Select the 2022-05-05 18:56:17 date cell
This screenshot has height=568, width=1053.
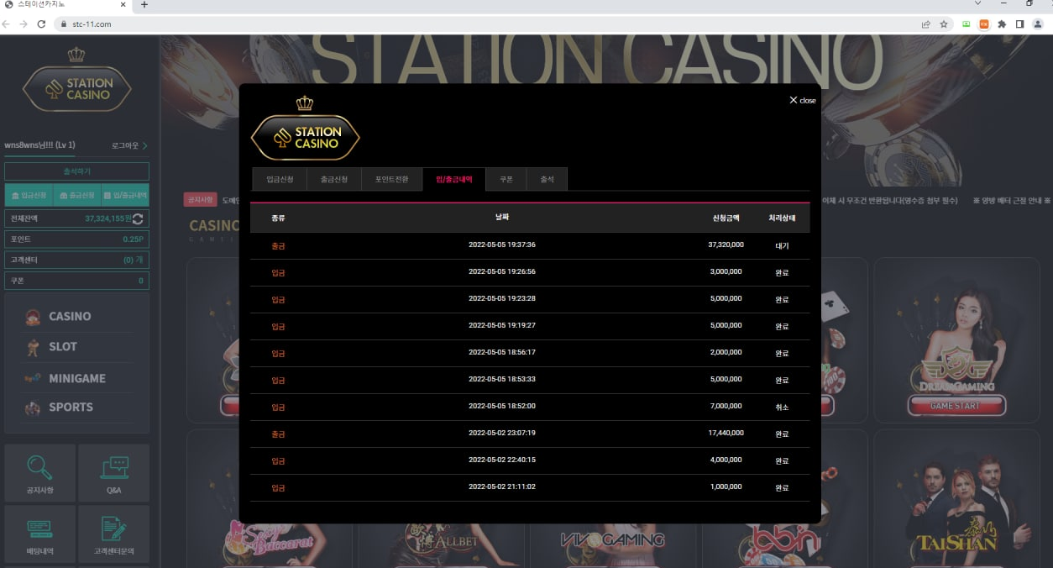(501, 353)
